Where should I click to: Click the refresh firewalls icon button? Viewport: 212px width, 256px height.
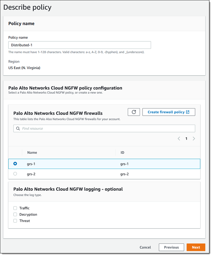(x=134, y=112)
